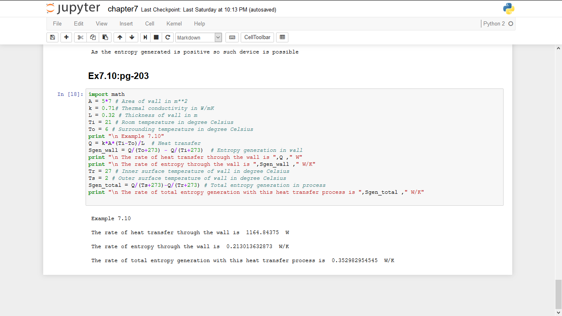Open the Markdown cell type dropdown

click(x=199, y=37)
